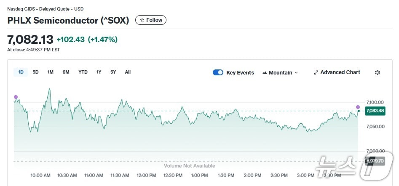Viewport: 399px width, 186px height.
Task: Expand the Mountain chart type dropdown
Action: 296,73
